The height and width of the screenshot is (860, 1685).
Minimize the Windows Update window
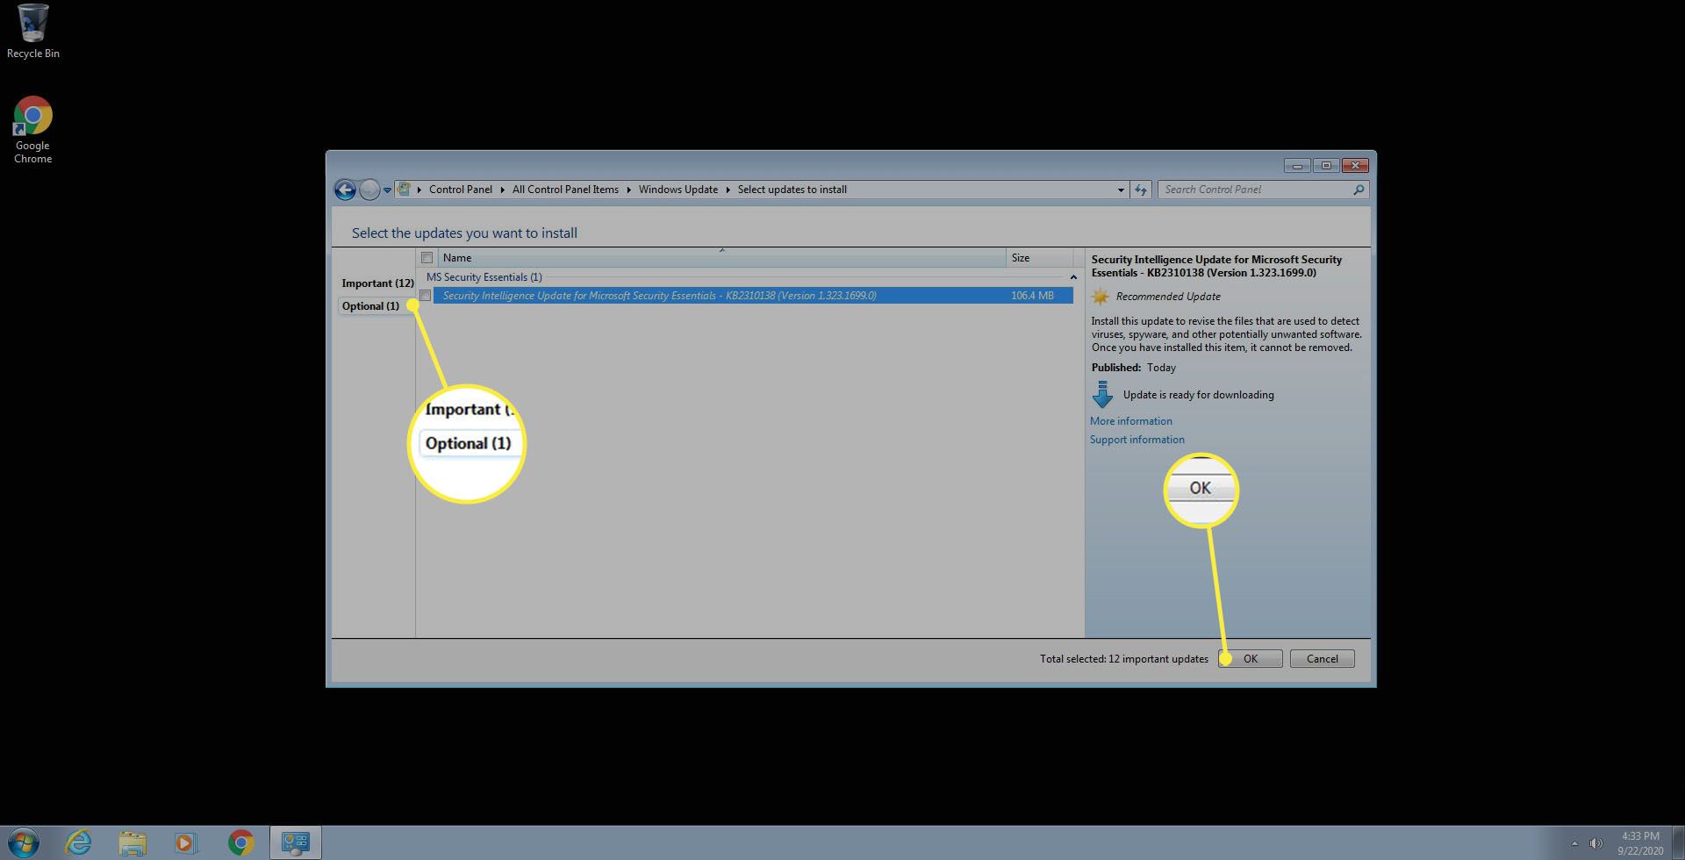coord(1296,165)
